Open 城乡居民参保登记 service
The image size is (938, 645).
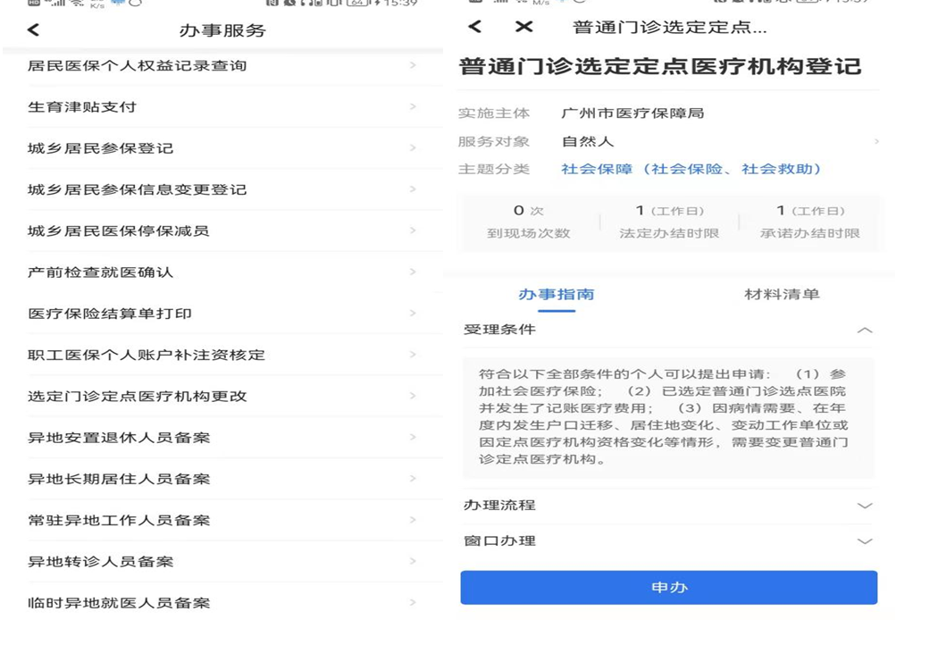[x=101, y=148]
